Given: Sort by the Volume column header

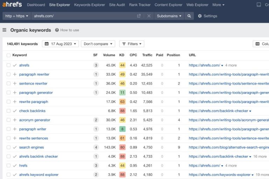Looking at the screenshot, I should tap(109, 55).
